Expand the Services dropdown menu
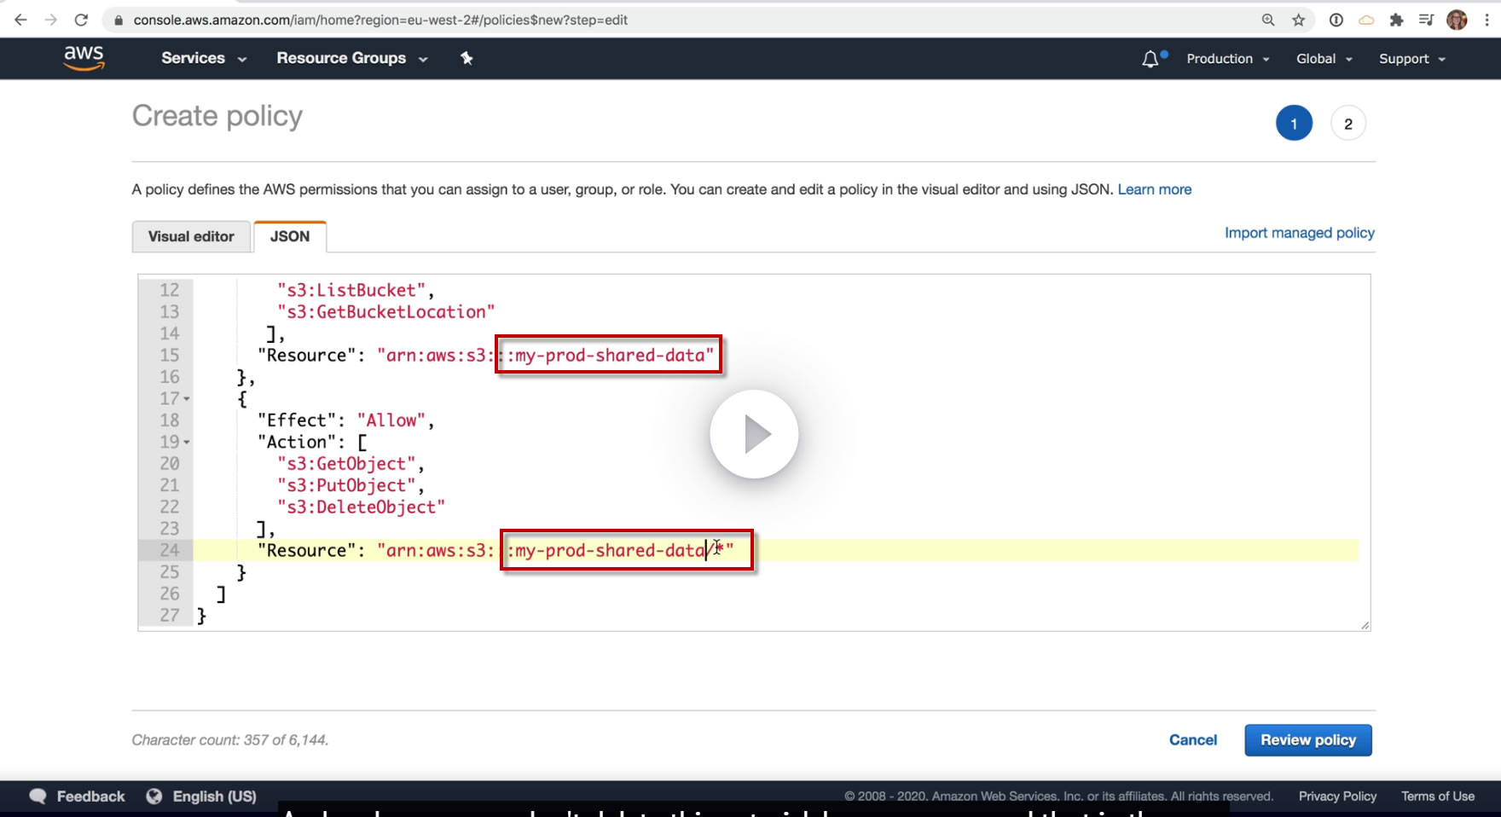Screen dimensions: 1501x817 point(204,58)
